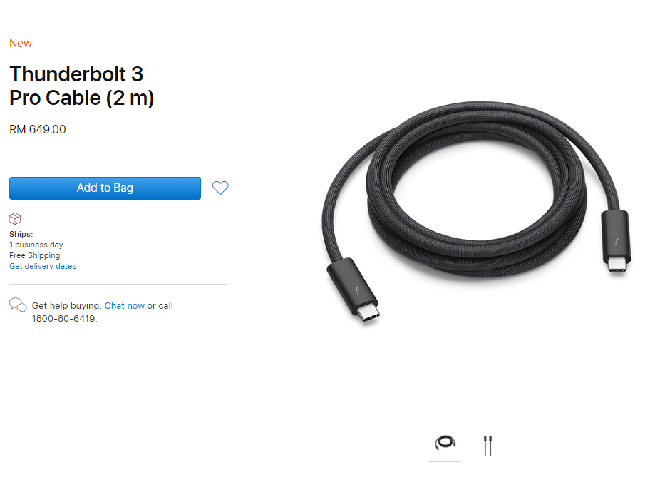Add the Thunderbolt cable to bag
This screenshot has width=650, height=480.
tap(105, 188)
